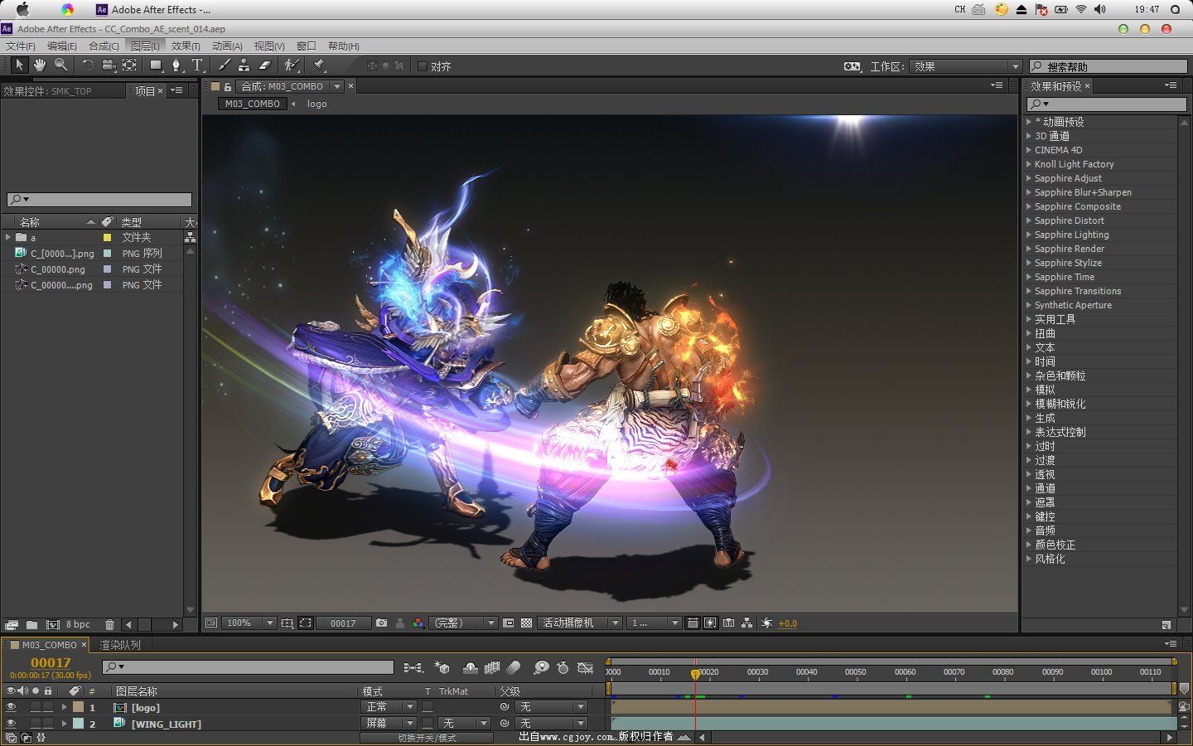Expand the Knoll Light Factory effects category
The width and height of the screenshot is (1193, 746).
1029,164
